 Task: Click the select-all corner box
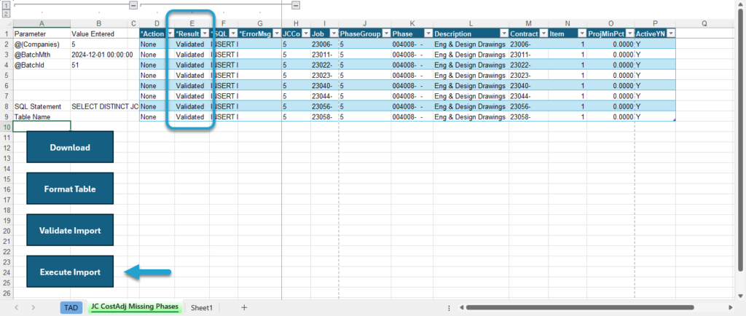[7, 23]
